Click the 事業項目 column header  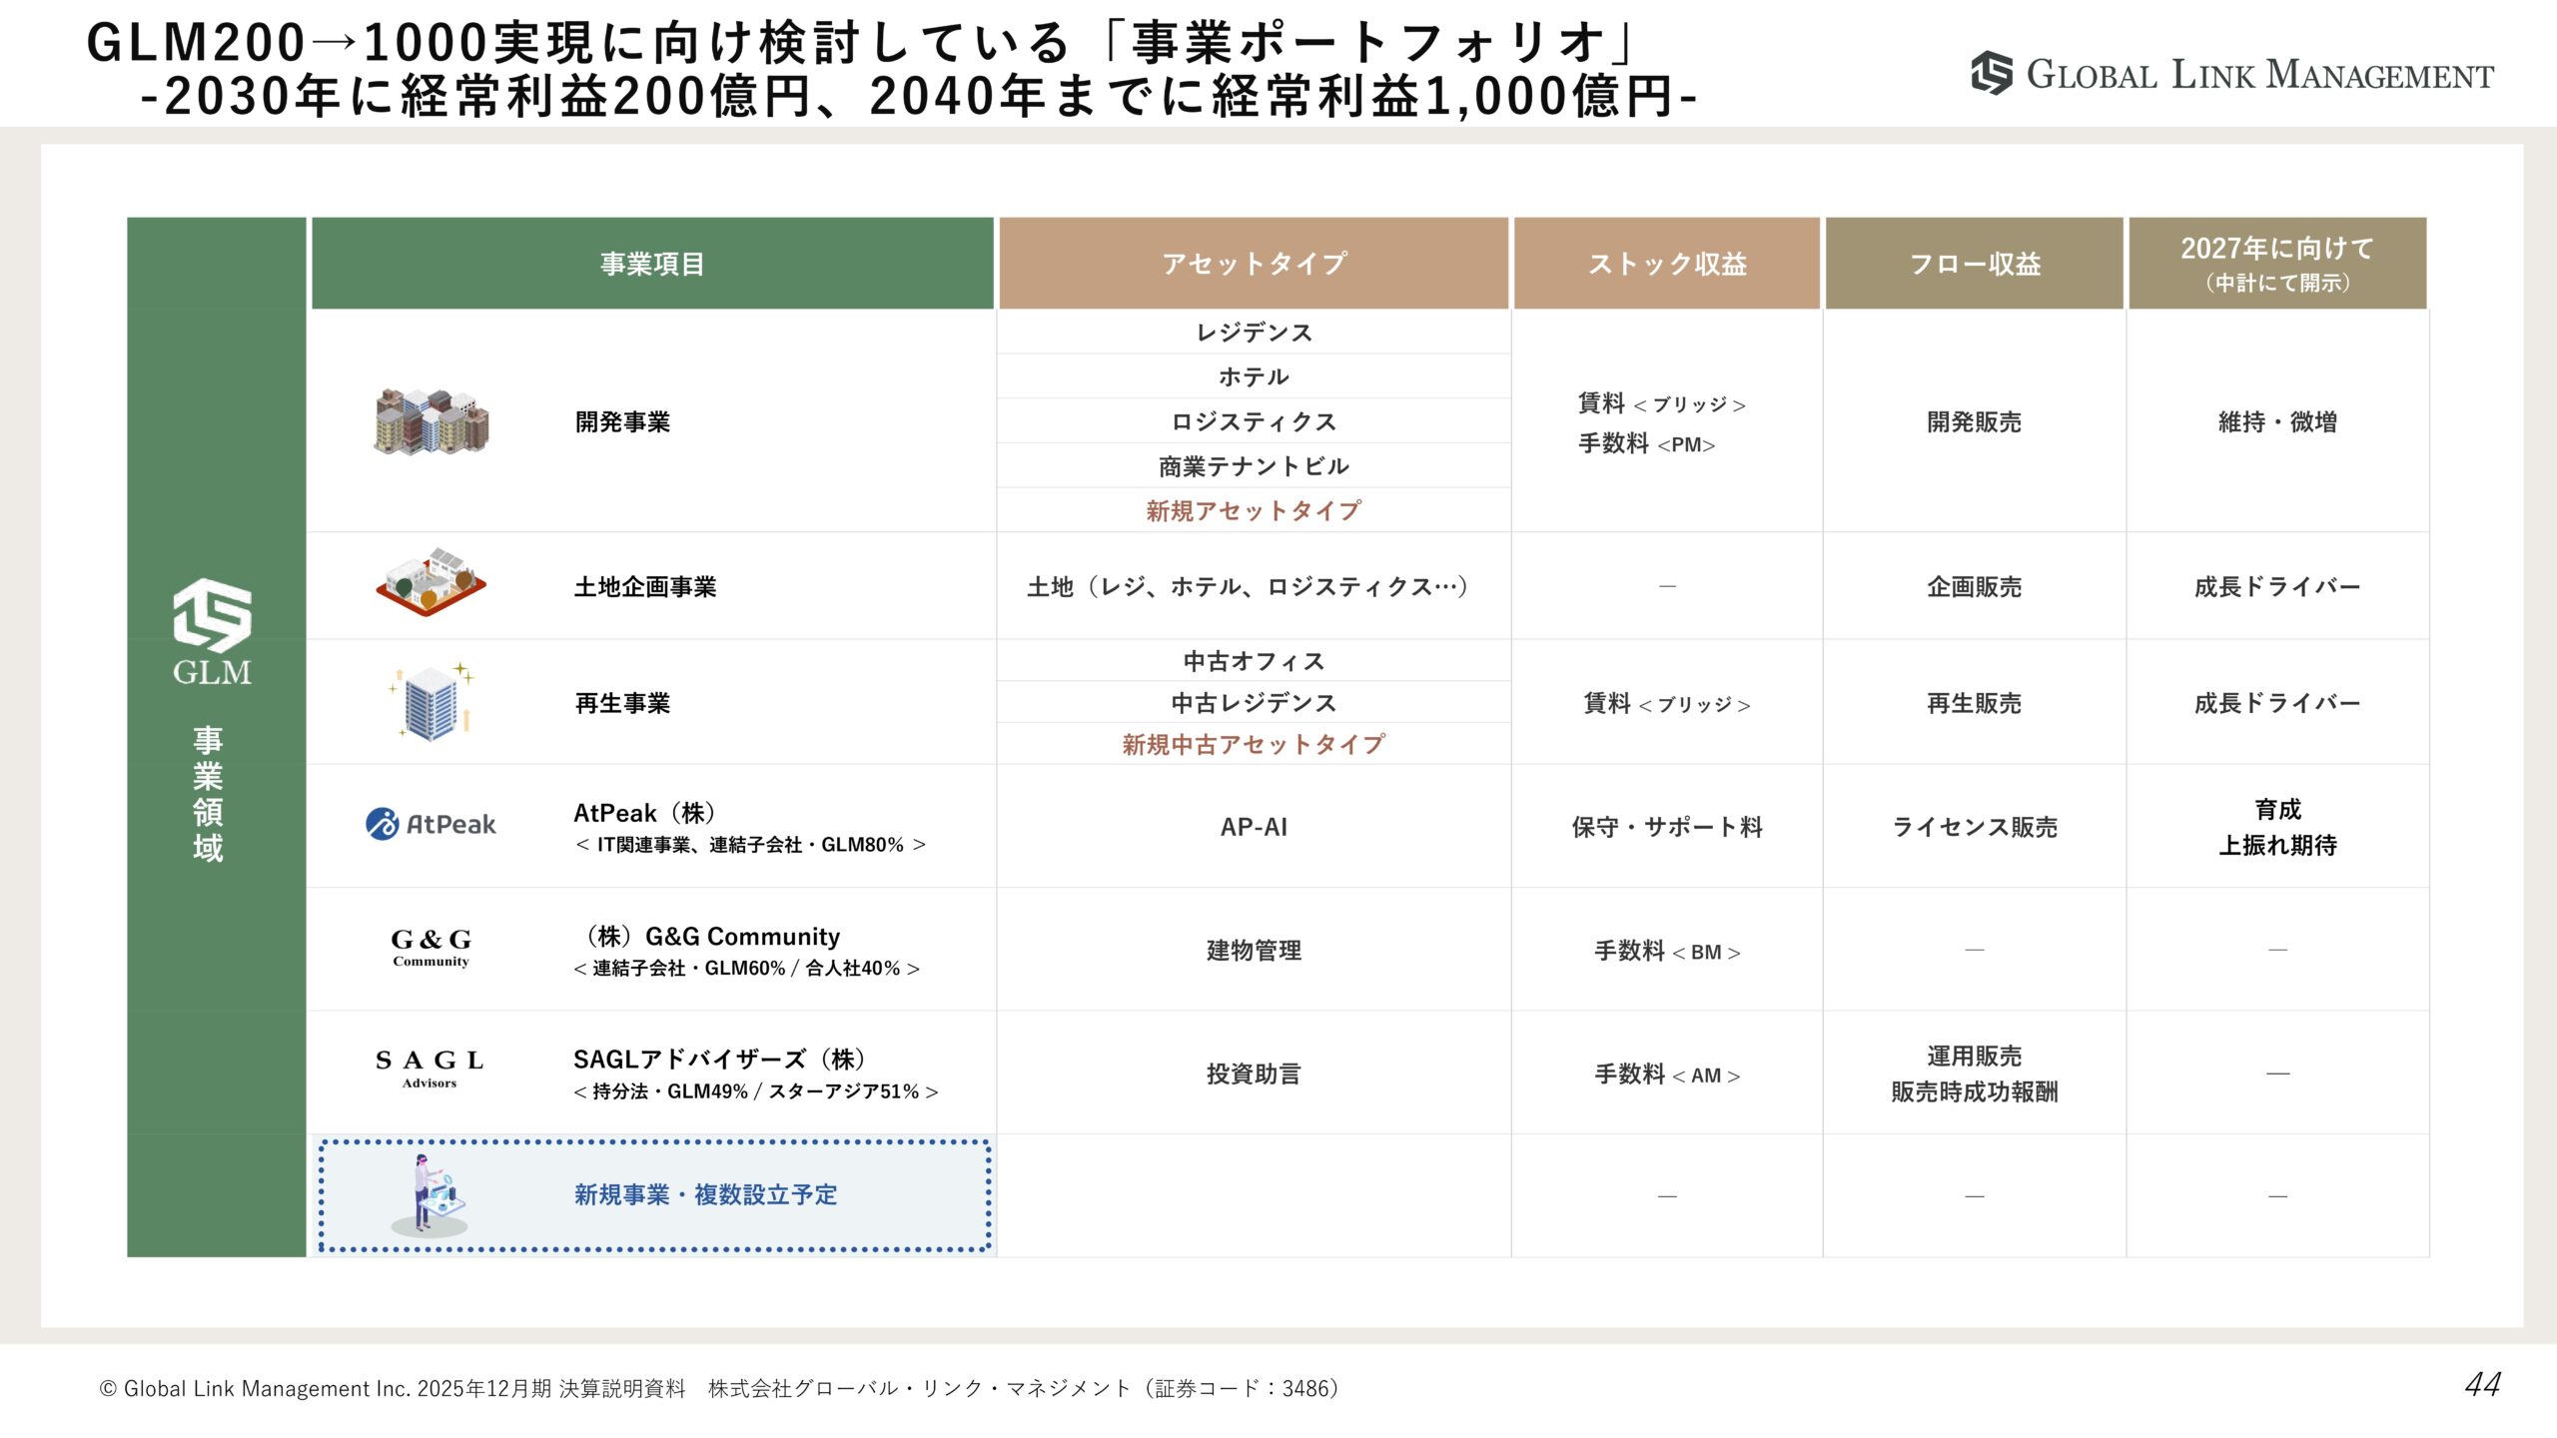click(652, 264)
